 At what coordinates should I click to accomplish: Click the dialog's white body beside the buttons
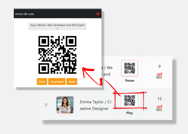pos(89,81)
